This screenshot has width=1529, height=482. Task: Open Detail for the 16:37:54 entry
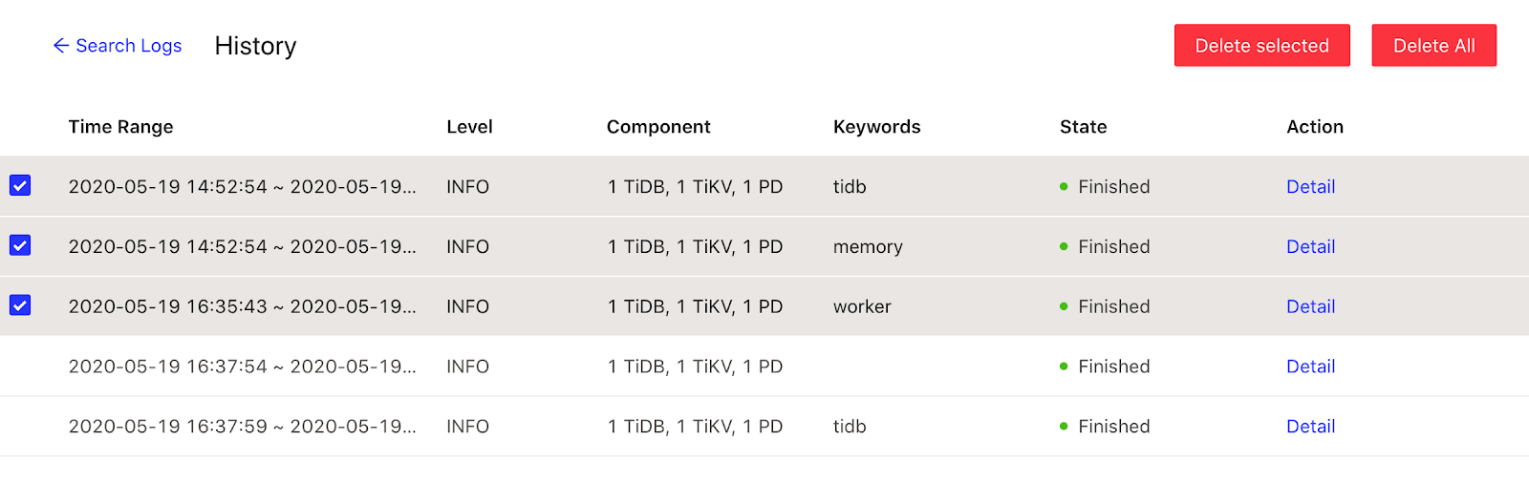point(1310,367)
